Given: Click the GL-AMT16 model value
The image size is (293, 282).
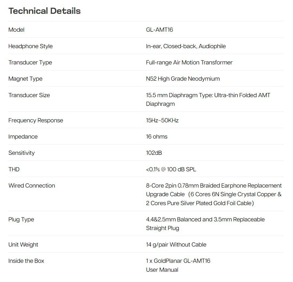Looking at the screenshot, I should [160, 30].
